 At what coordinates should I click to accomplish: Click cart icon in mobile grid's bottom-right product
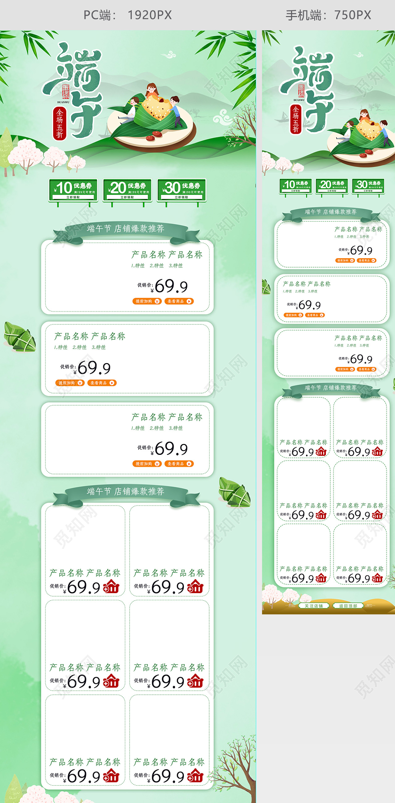(x=378, y=578)
